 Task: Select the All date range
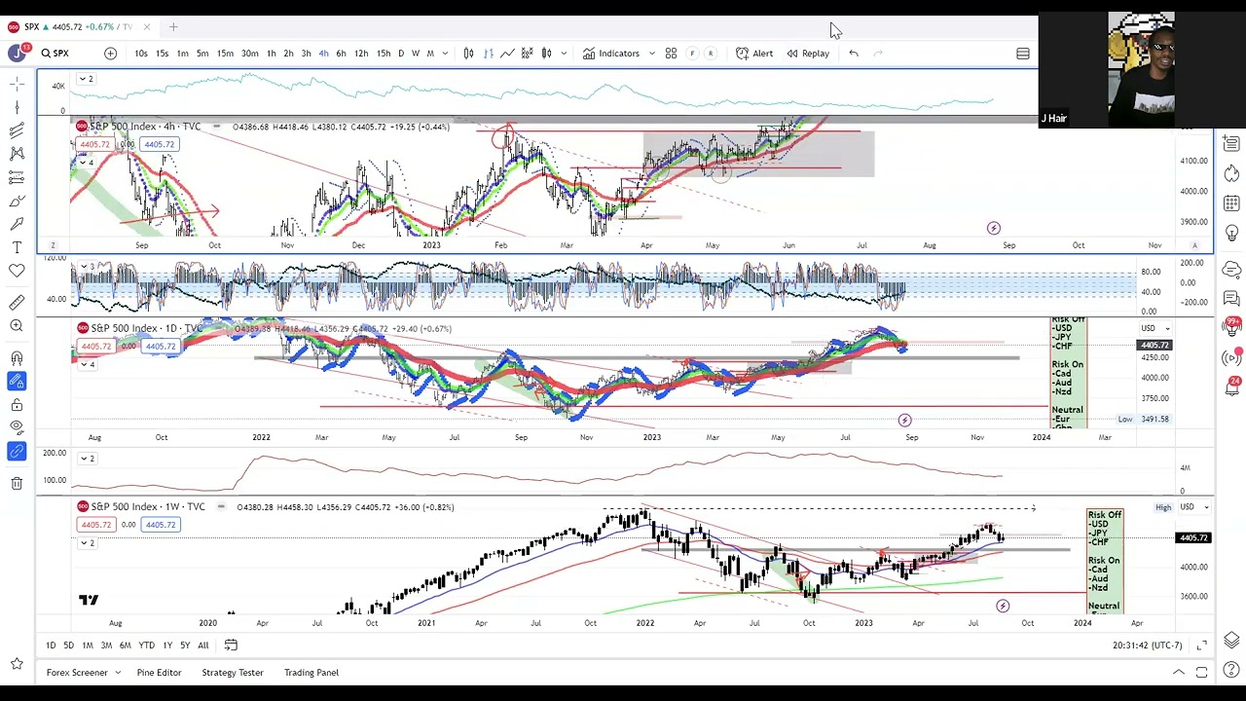[202, 646]
